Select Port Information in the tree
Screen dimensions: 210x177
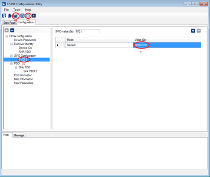tap(23, 75)
